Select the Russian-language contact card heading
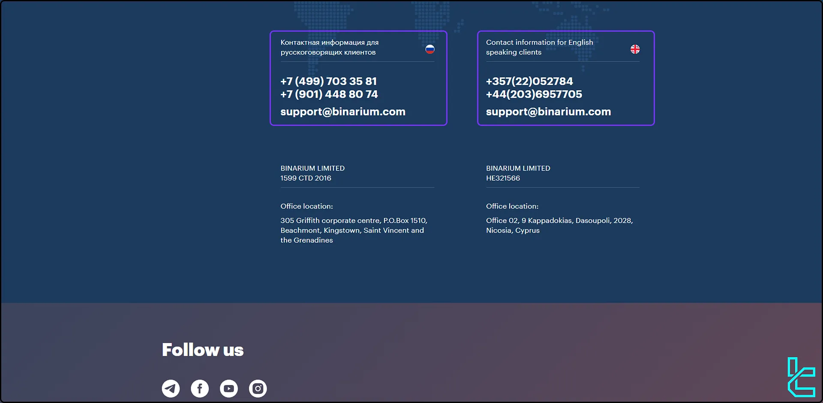The image size is (823, 403). pos(330,47)
